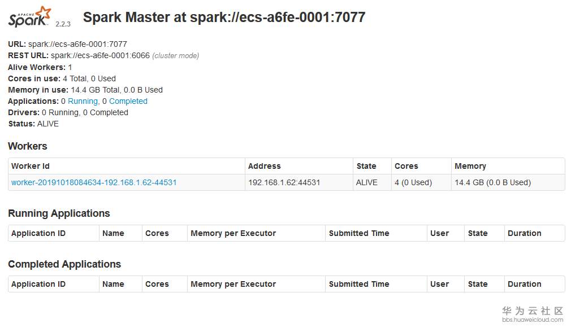571x328 pixels.
Task: Click the Apache Spark logo
Action: [30, 17]
